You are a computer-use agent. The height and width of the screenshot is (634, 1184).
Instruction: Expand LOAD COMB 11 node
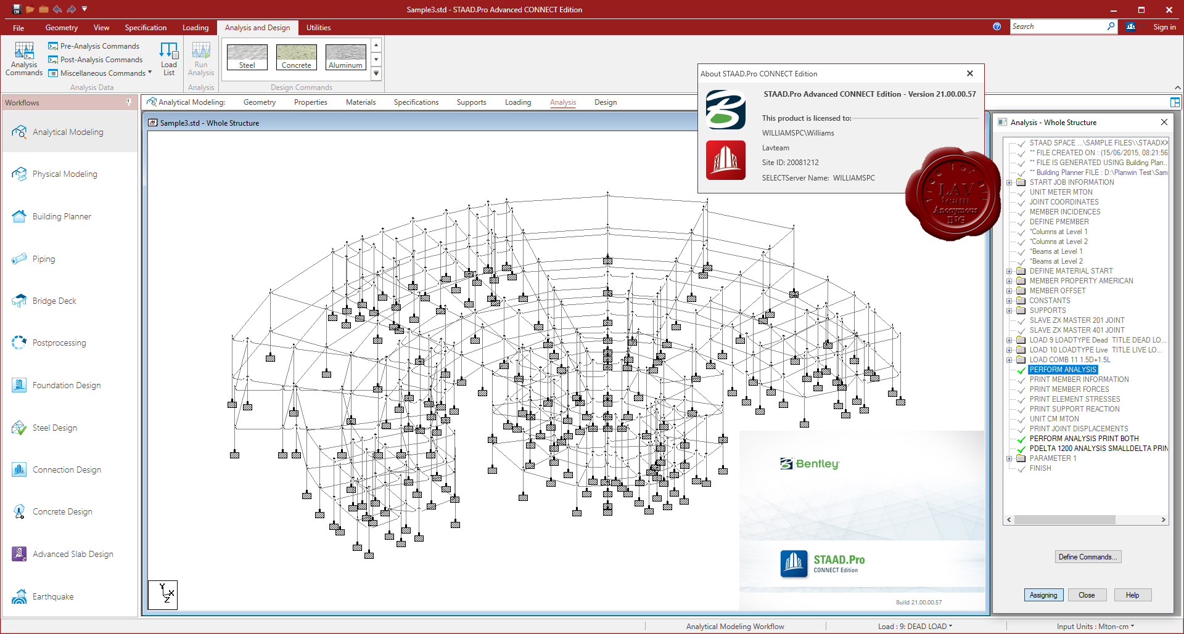click(x=1009, y=360)
